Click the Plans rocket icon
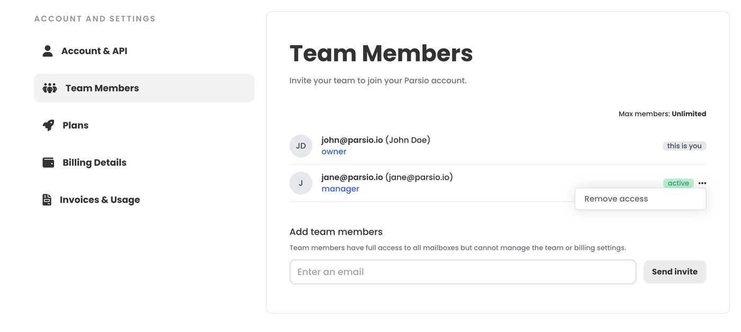The image size is (741, 332). click(48, 125)
